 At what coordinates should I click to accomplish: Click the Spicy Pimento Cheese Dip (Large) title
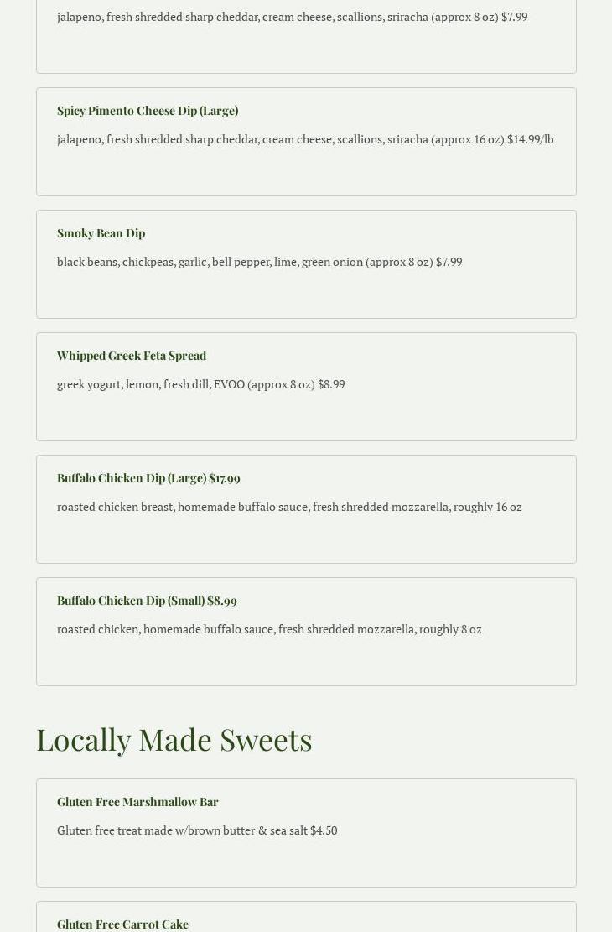point(148,111)
